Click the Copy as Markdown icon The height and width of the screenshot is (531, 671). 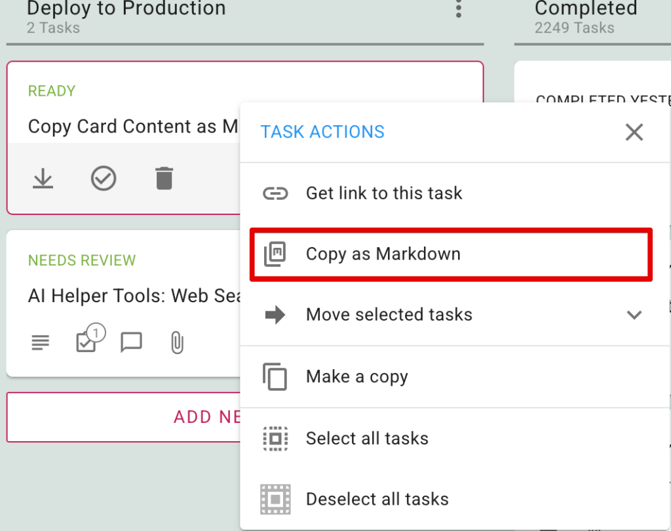click(275, 254)
